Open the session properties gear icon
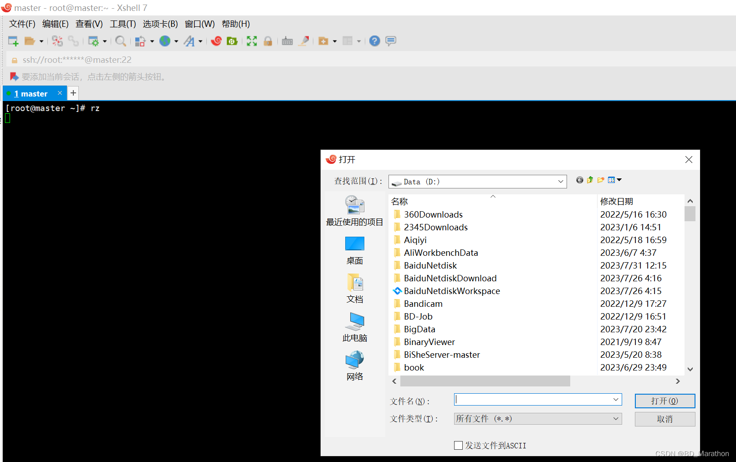 (93, 41)
